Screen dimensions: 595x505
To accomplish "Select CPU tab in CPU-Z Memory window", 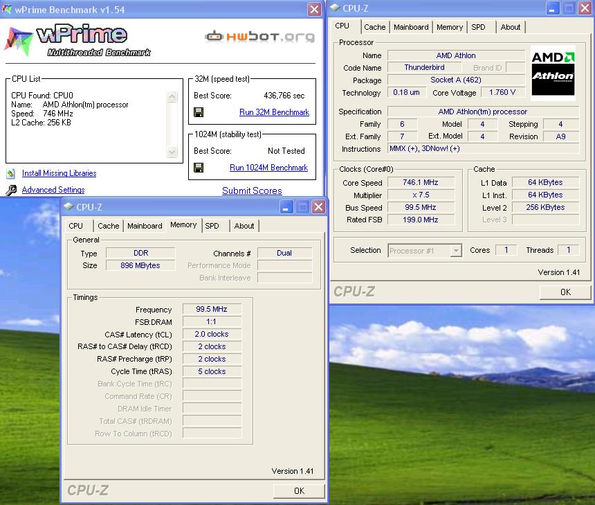I will point(76,226).
